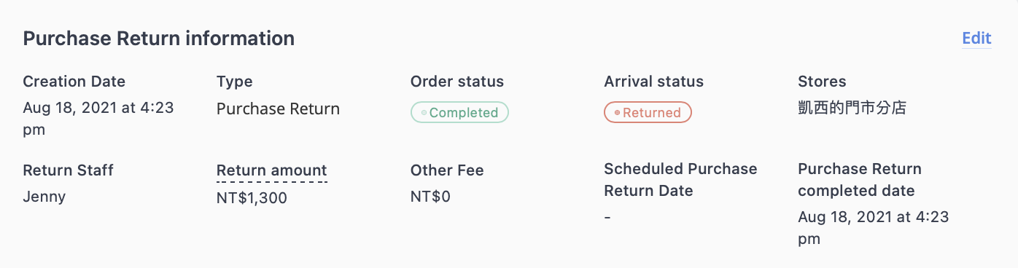Viewport: 1018px width, 268px height.
Task: Select the Stores label
Action: (822, 82)
